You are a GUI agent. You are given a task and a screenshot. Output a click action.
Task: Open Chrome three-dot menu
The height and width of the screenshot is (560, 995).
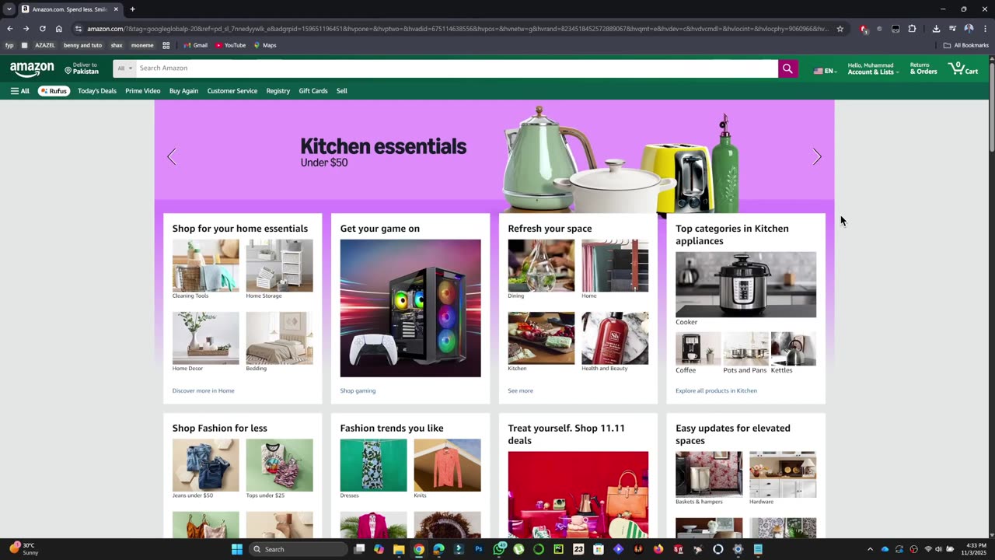(x=985, y=29)
